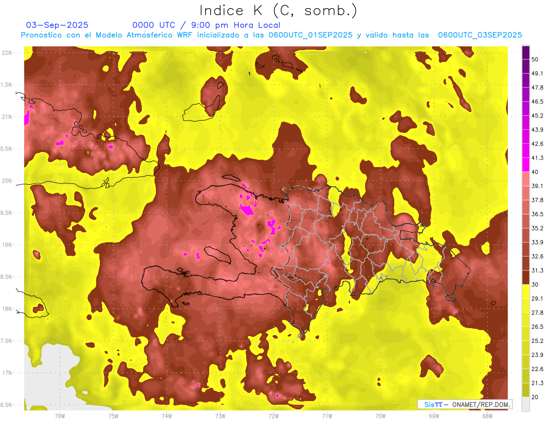Screen dimensions: 547x422
Task: Click the "18N" latitude label
Action: (7, 309)
